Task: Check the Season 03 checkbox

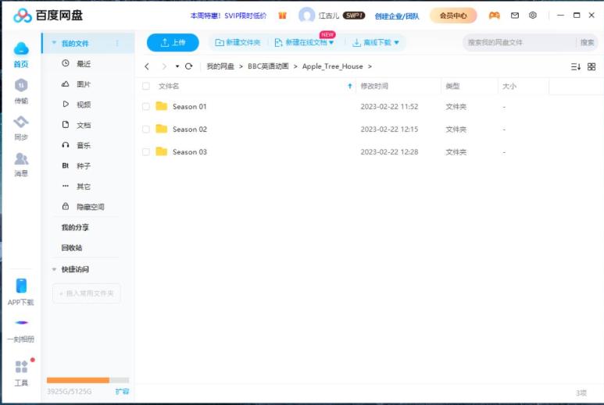Action: pos(146,152)
